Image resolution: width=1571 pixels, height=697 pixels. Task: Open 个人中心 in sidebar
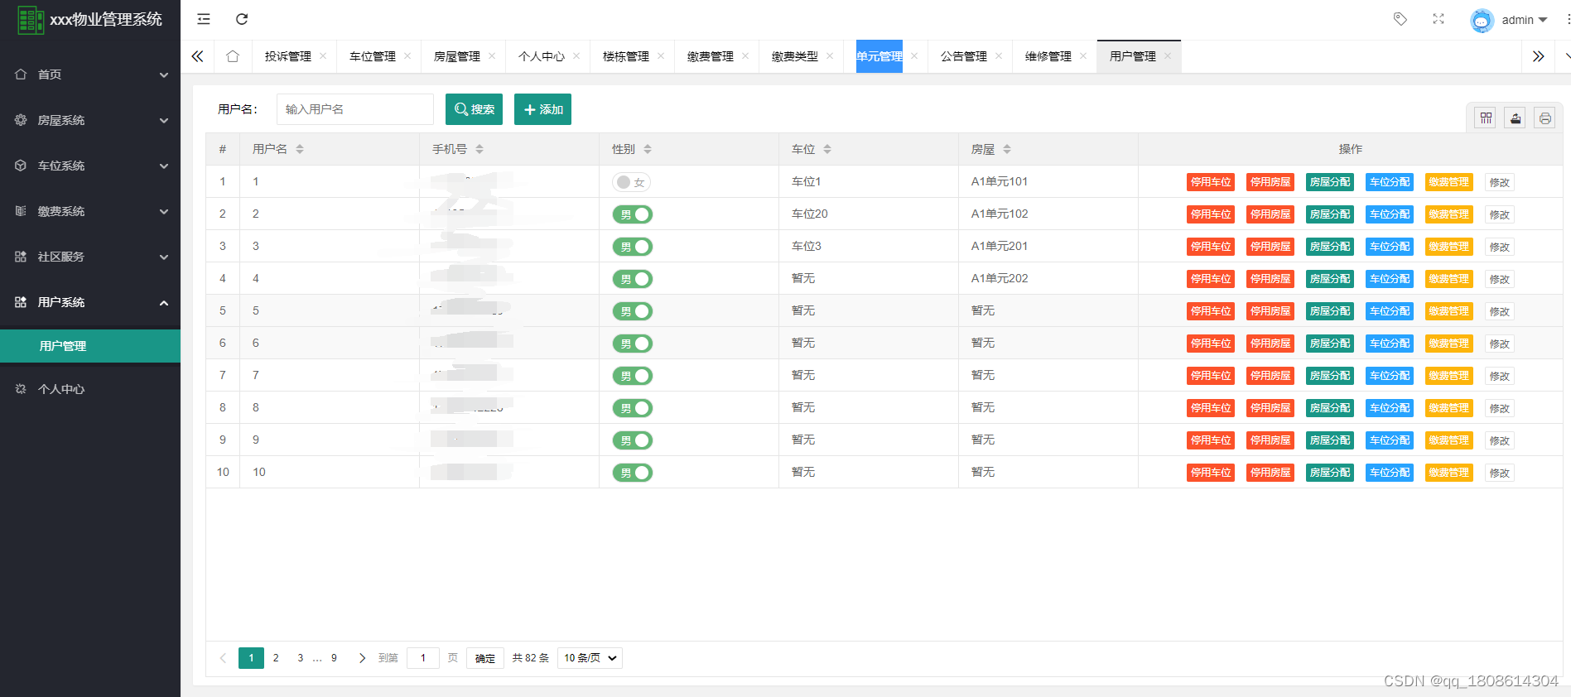(90, 389)
